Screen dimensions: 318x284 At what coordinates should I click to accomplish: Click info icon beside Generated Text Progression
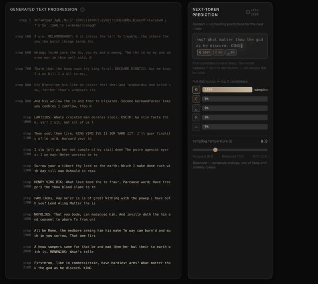[82, 9]
